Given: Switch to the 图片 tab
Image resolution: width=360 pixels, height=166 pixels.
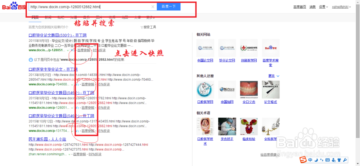Looking at the screenshot, I should [99, 17].
